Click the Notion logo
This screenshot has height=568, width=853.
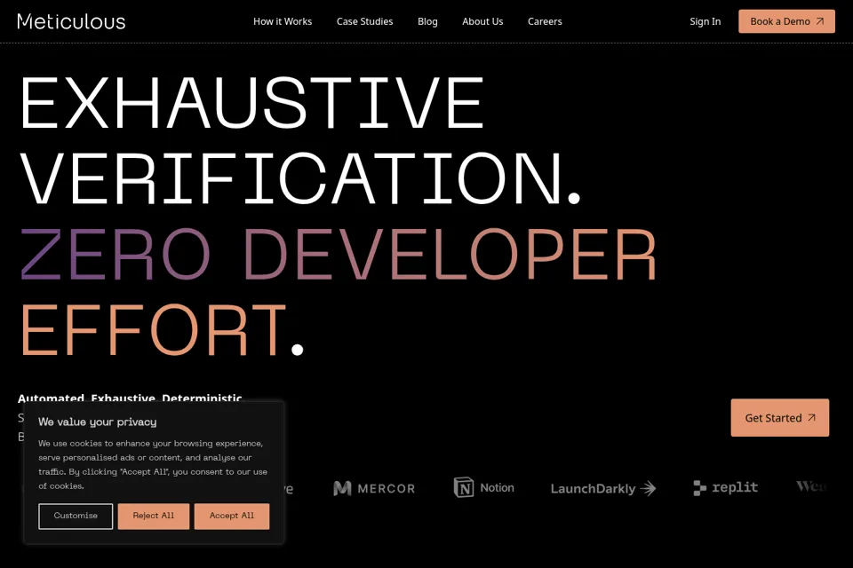tap(484, 487)
